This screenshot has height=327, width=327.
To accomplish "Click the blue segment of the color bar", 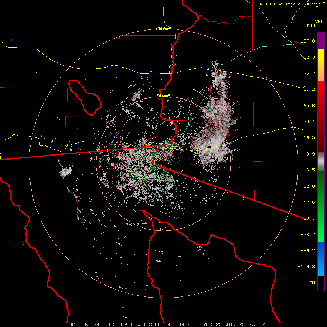I will click(321, 259).
